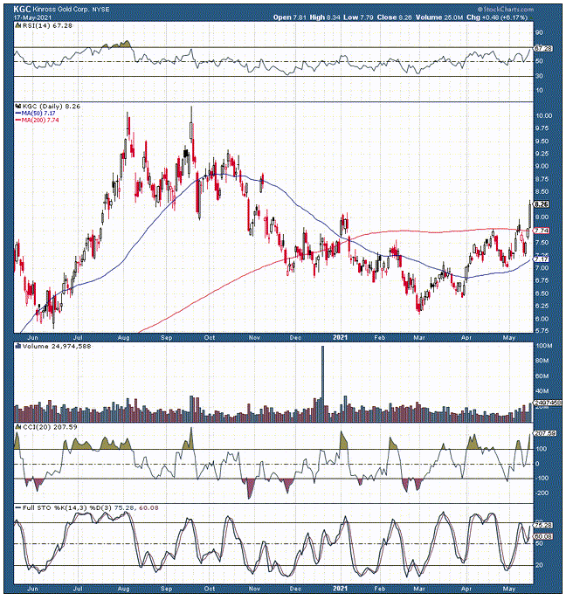Click the 30 level on RSI axis
The height and width of the screenshot is (600, 566).
(539, 76)
